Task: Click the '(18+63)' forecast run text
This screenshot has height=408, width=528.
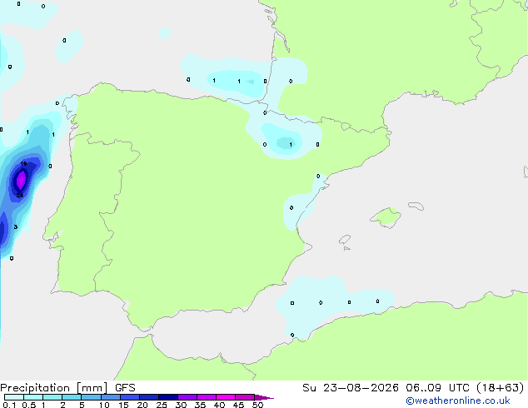Action: [x=501, y=388]
